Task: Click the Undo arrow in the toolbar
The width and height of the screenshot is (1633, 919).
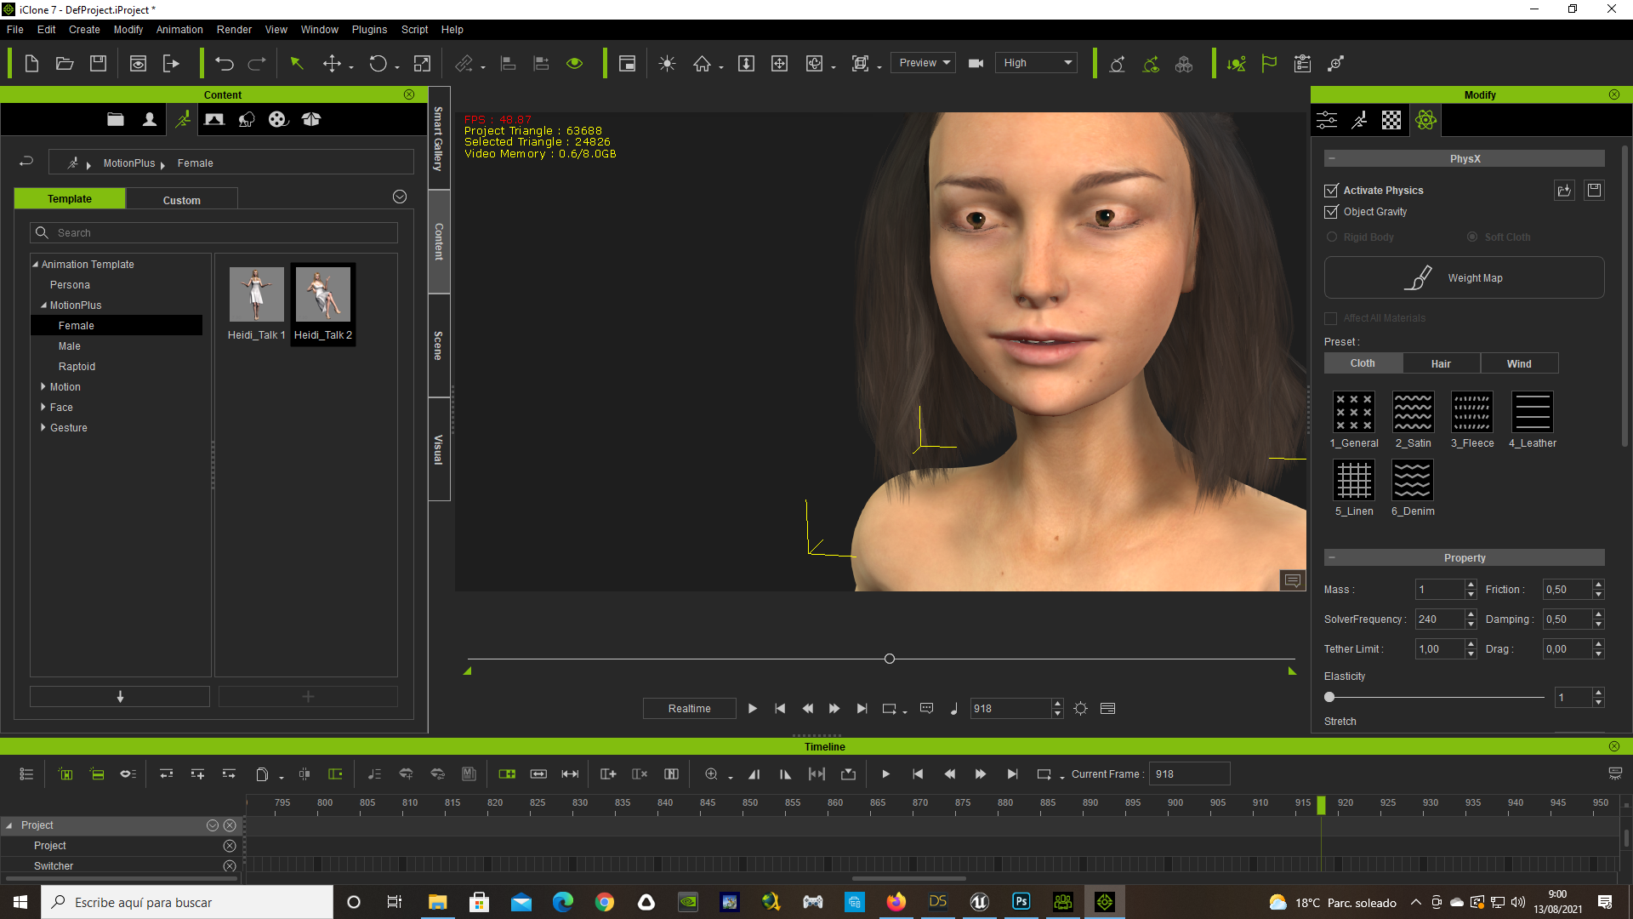Action: click(x=225, y=63)
